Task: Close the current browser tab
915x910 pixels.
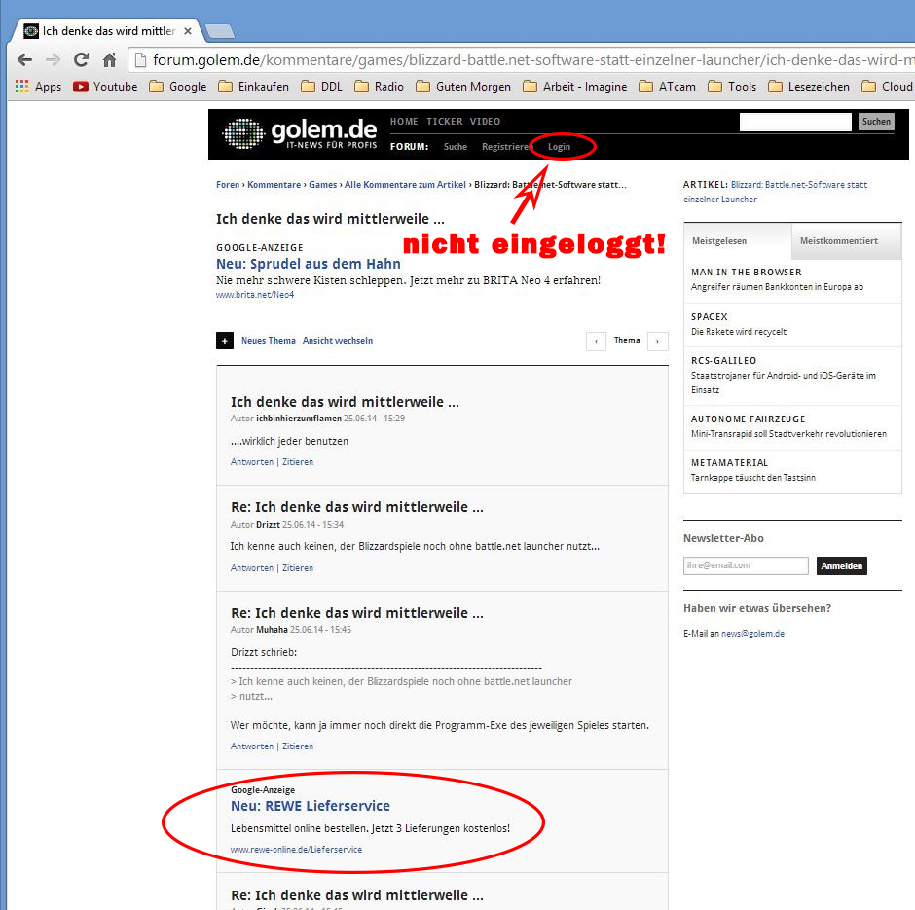Action: (x=188, y=31)
